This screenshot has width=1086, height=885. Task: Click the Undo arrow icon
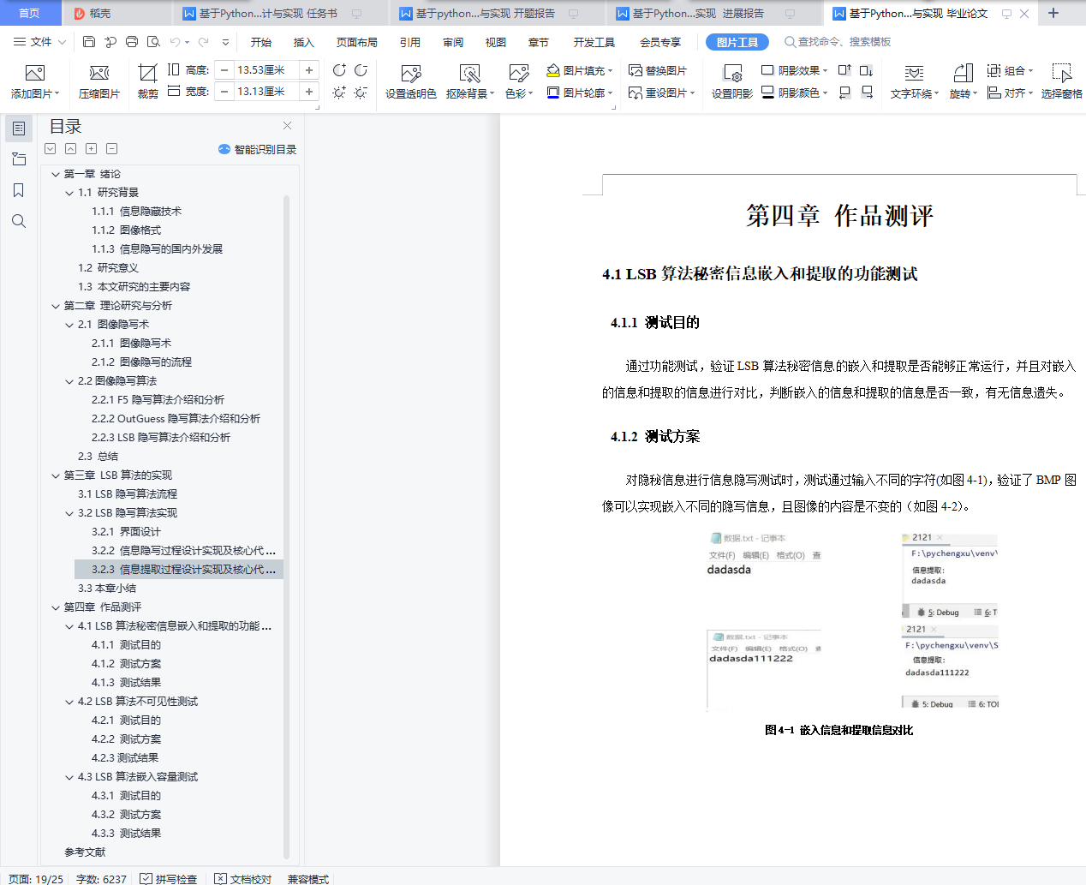[x=175, y=42]
